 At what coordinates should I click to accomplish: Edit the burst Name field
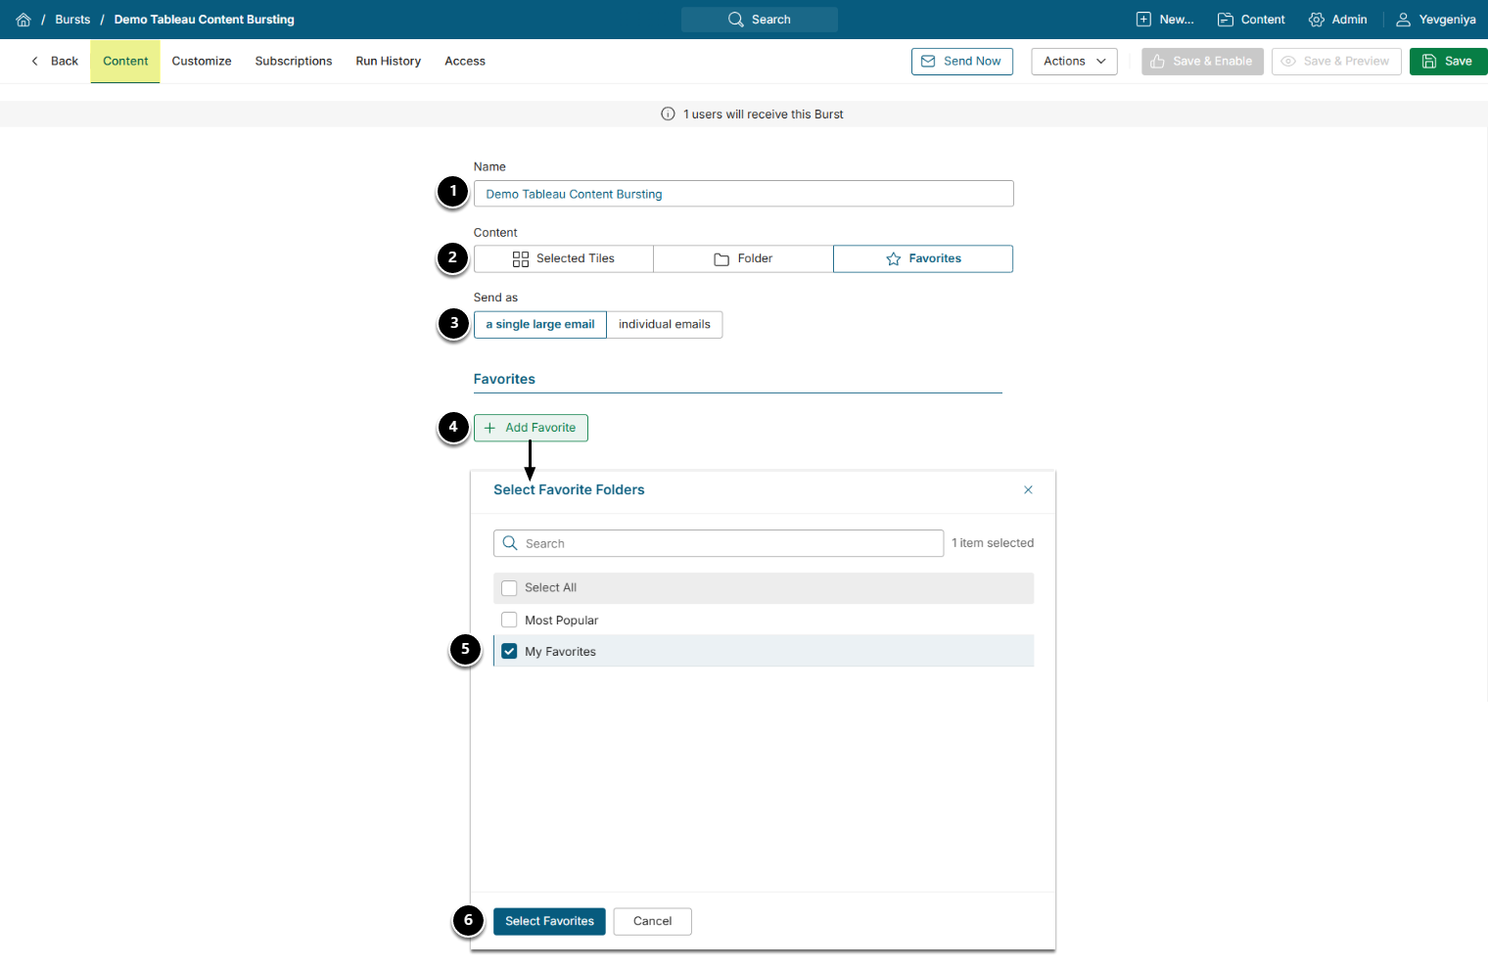[x=744, y=194]
